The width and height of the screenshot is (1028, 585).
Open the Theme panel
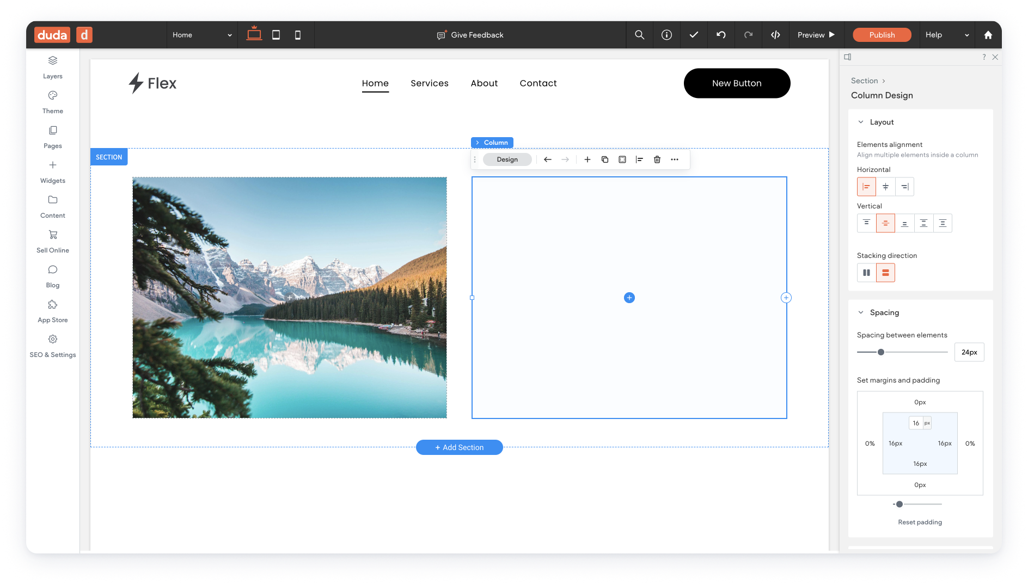click(53, 102)
